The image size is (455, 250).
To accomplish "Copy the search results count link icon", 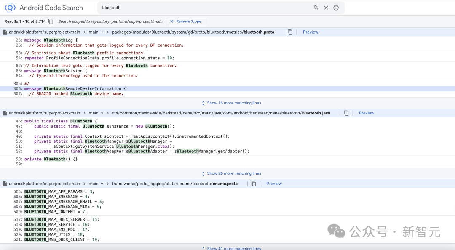I will pos(51,21).
